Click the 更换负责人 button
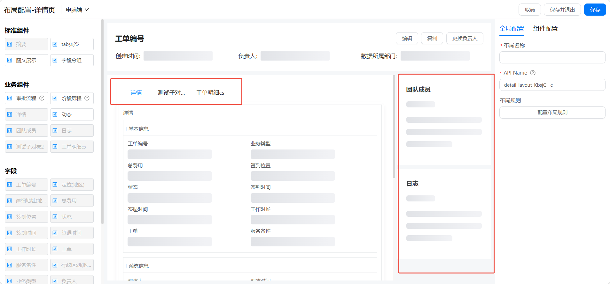610x284 pixels. [x=465, y=38]
